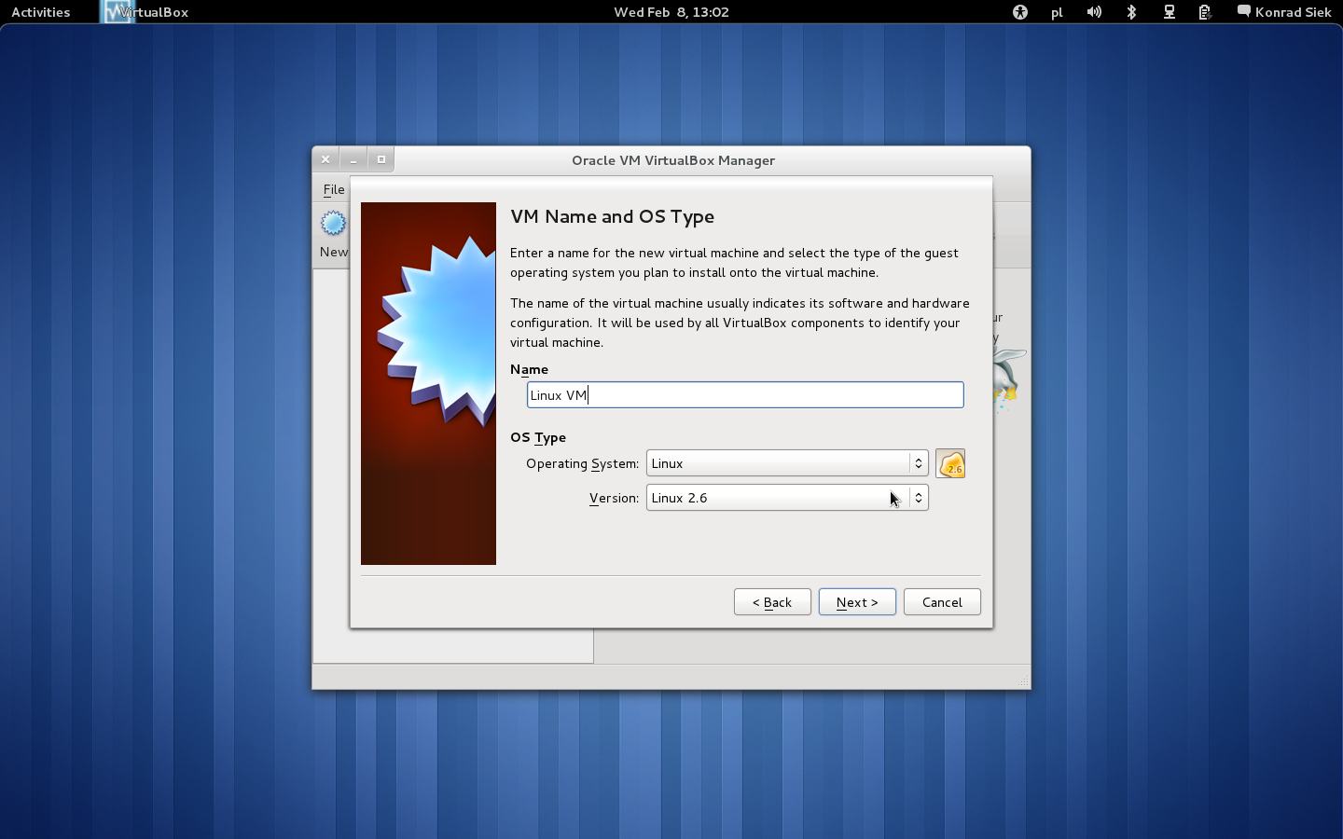Open the Version dropdown showing Linux 2.6
The width and height of the screenshot is (1343, 839).
[787, 498]
